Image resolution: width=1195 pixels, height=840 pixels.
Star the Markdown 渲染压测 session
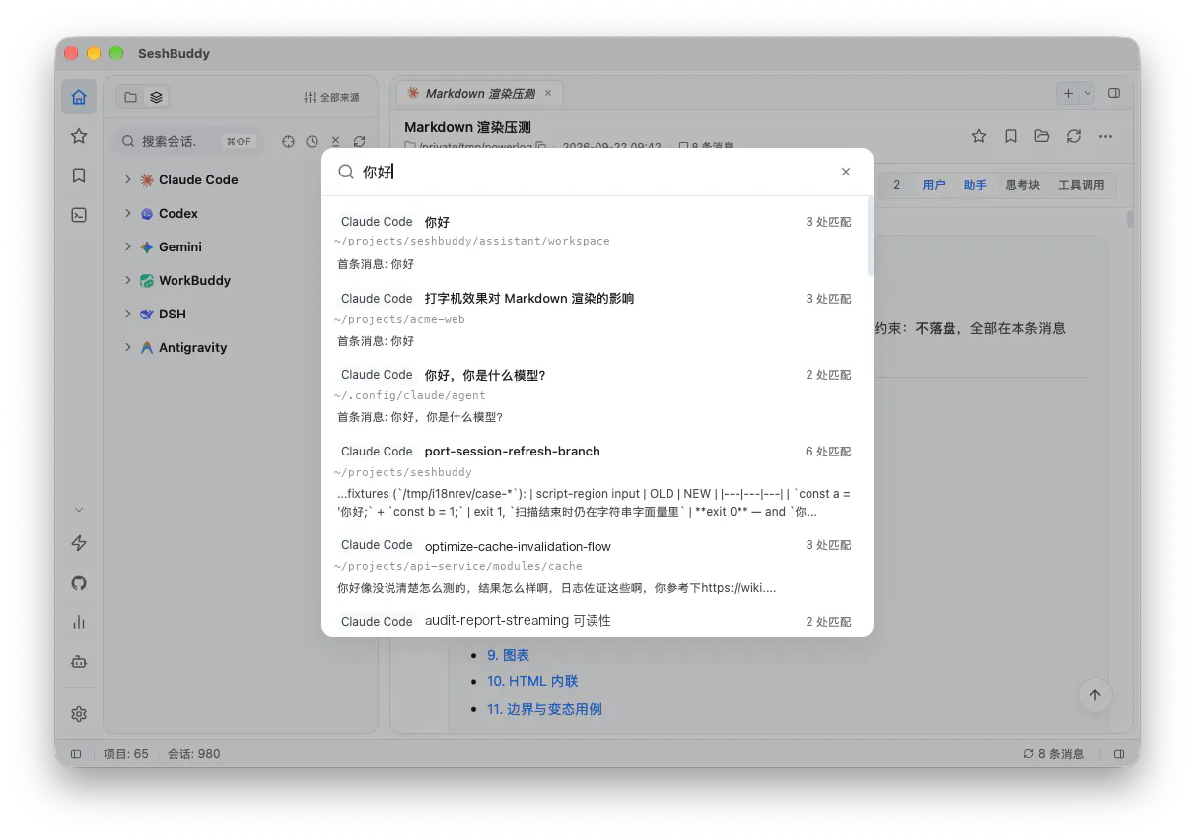pos(978,136)
